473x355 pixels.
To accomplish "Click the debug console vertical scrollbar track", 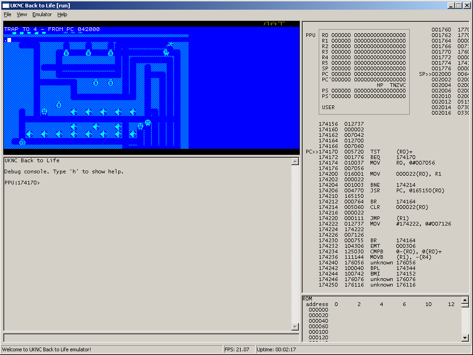I will pos(295,244).
